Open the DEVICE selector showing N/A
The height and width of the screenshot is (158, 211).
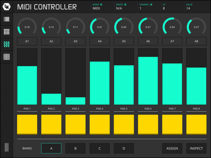[119, 9]
